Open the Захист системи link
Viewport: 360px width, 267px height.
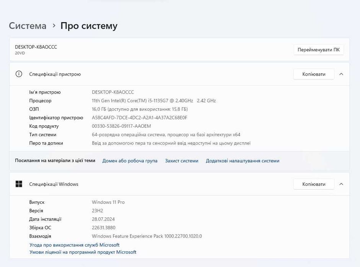click(182, 161)
